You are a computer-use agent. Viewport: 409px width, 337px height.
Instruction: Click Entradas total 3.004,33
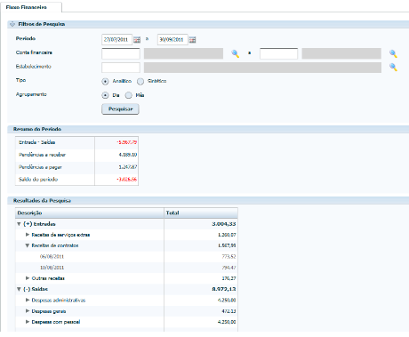224,224
